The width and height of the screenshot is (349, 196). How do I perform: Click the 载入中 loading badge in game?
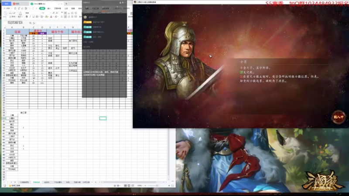pos(339,117)
